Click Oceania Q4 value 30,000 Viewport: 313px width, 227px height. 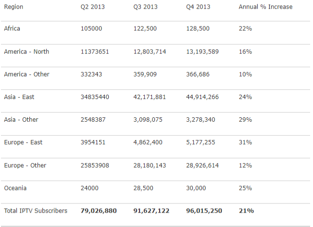[x=195, y=188]
